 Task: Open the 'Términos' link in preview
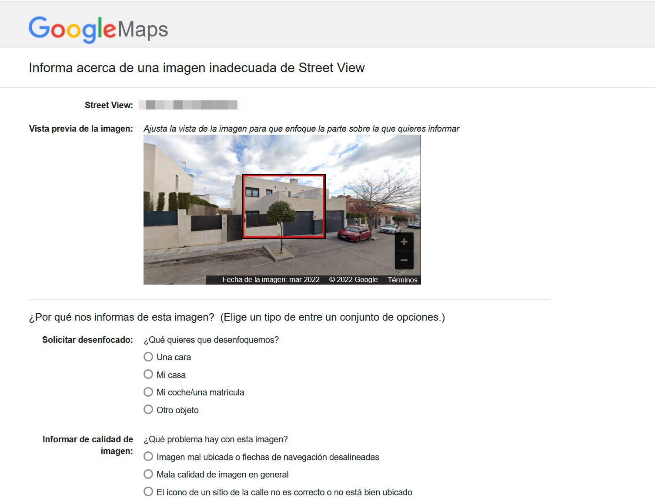click(x=402, y=280)
